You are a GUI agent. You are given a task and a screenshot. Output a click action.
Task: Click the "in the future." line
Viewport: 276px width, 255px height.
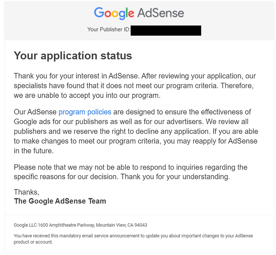[x=34, y=151]
